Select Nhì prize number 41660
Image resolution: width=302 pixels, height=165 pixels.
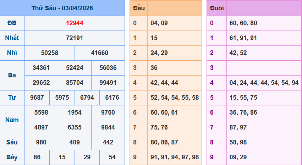(100, 53)
